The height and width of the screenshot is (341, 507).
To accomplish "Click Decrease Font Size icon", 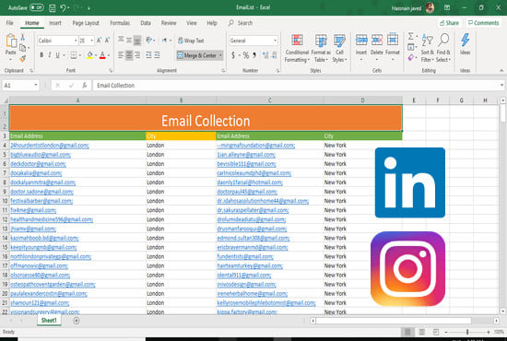I will (107, 40).
